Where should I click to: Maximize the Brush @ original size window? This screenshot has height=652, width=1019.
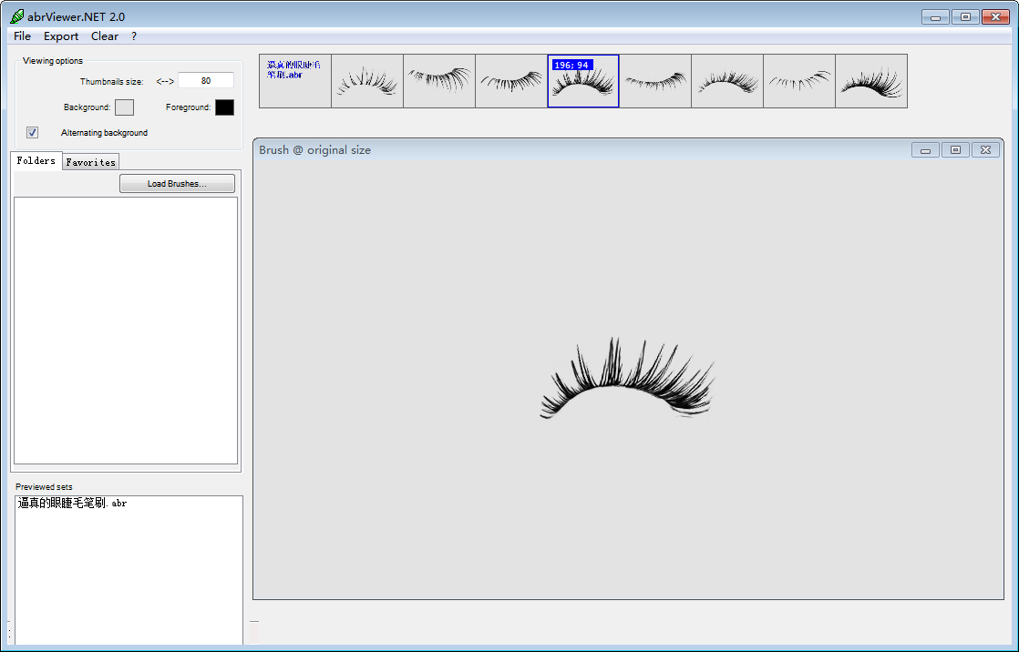pyautogui.click(x=954, y=150)
